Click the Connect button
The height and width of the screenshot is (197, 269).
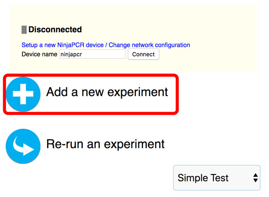(143, 54)
